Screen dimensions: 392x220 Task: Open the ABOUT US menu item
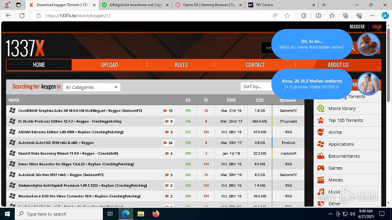coord(338,65)
